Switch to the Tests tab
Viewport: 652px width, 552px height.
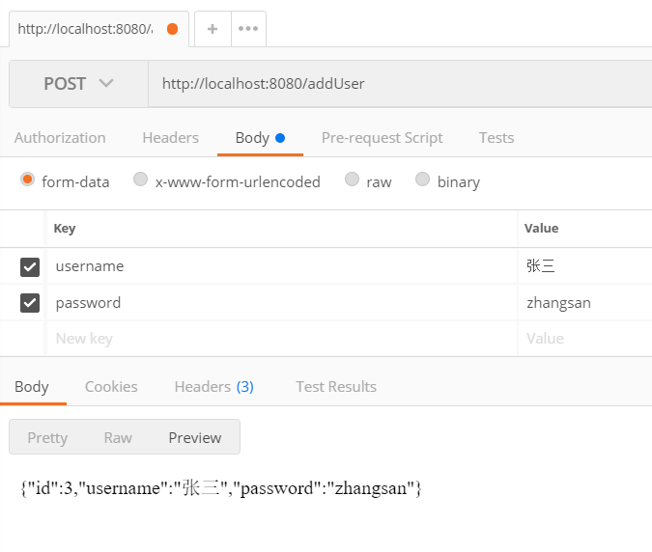496,138
